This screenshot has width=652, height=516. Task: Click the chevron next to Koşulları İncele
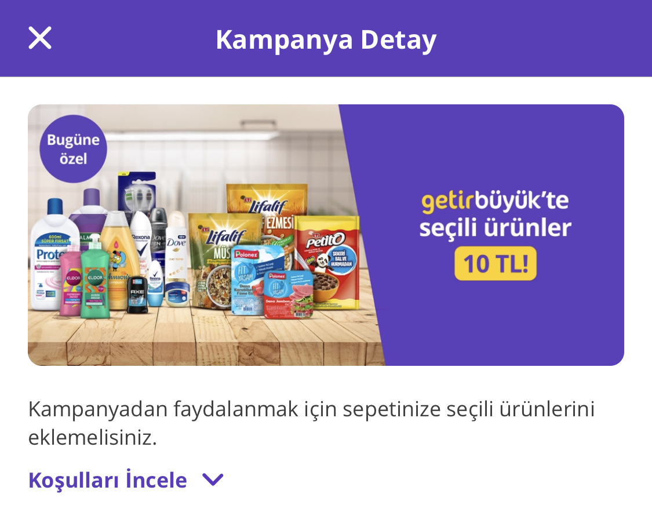click(213, 480)
